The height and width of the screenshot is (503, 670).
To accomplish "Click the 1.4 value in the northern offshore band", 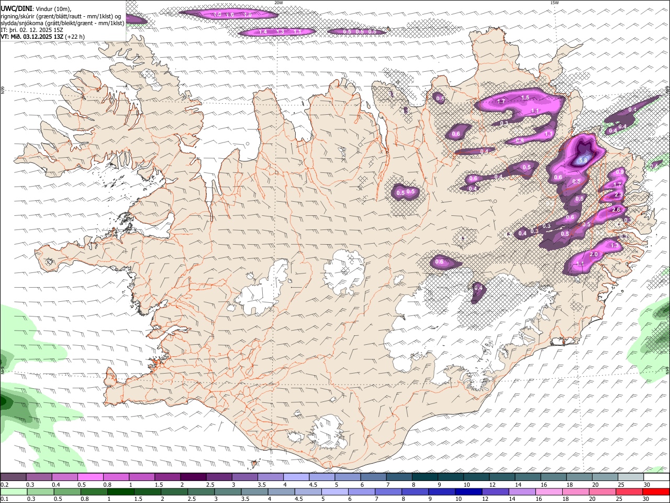I will click(263, 32).
